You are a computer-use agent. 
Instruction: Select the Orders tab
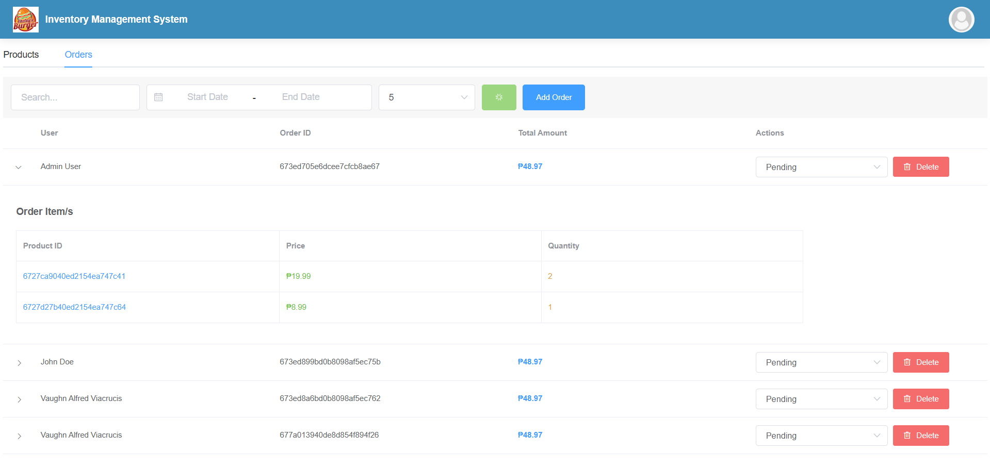[78, 54]
